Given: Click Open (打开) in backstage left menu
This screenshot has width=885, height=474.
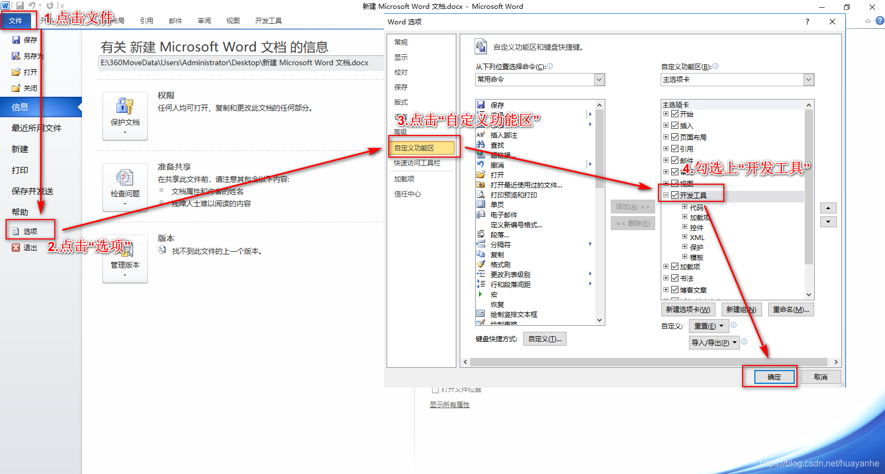Looking at the screenshot, I should pyautogui.click(x=25, y=72).
